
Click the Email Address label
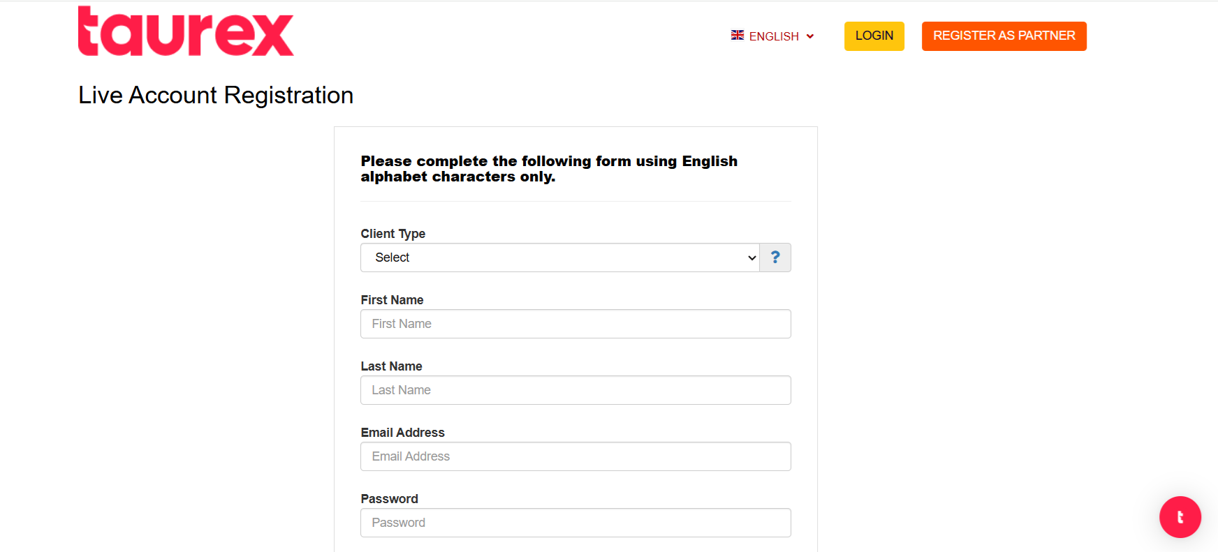pos(403,433)
